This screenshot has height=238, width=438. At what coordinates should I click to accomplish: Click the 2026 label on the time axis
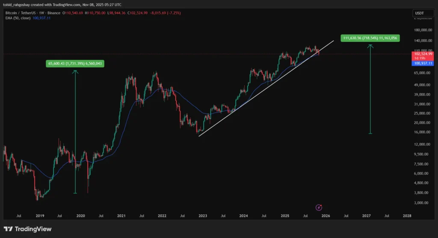[326, 216]
